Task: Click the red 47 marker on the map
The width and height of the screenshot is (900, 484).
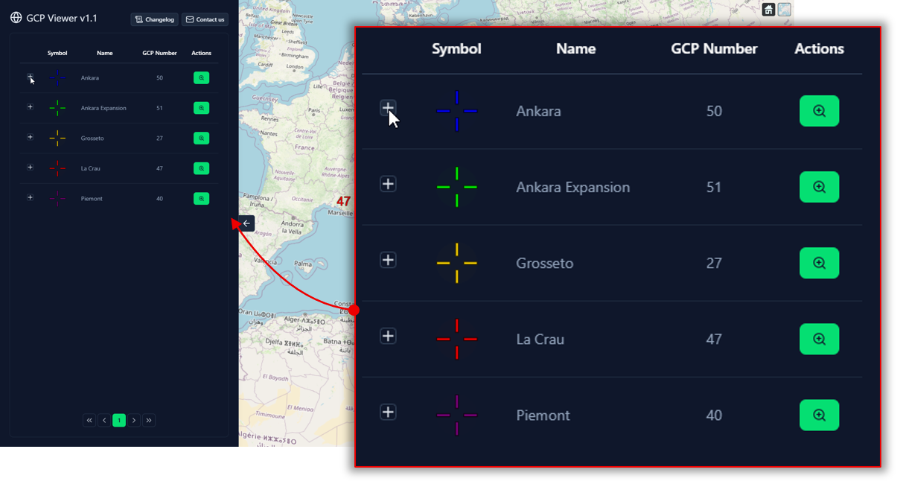Action: 343,202
